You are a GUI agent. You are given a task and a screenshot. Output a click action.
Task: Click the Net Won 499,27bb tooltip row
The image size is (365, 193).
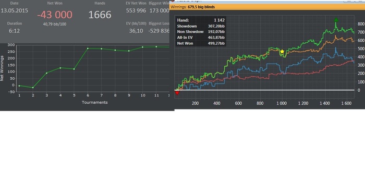click(201, 43)
